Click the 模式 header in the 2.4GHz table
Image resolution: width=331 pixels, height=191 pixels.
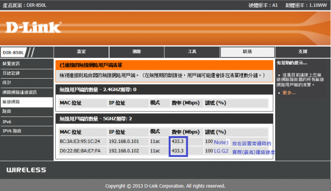155,102
